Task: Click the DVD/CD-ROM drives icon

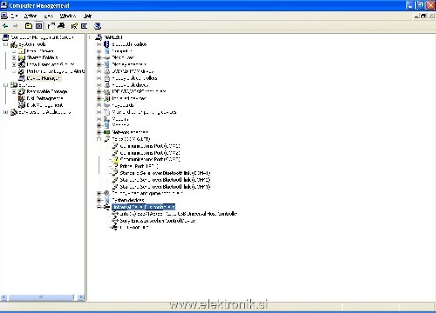Action: click(x=106, y=71)
